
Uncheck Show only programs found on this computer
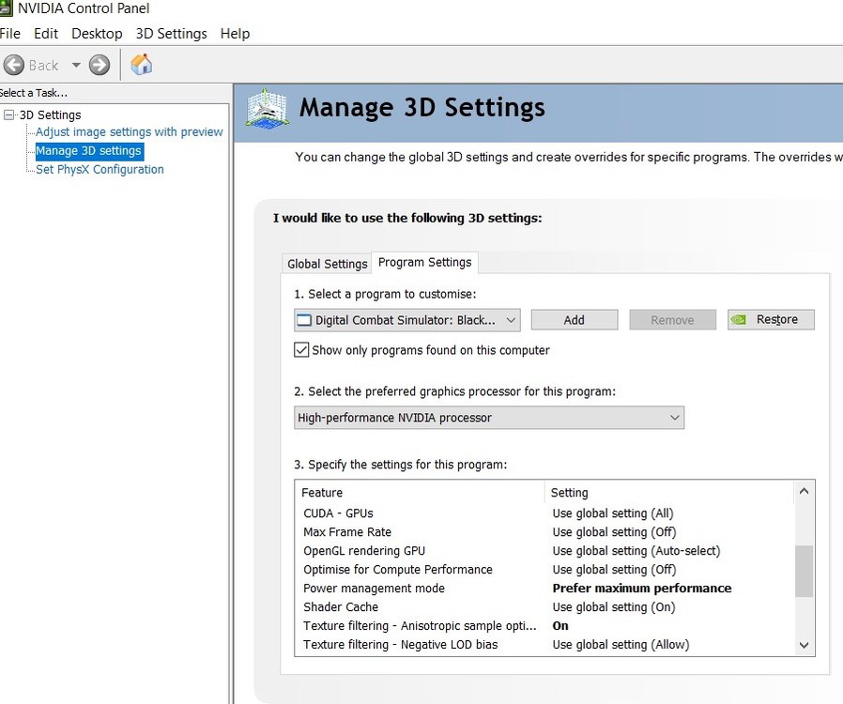(x=301, y=350)
